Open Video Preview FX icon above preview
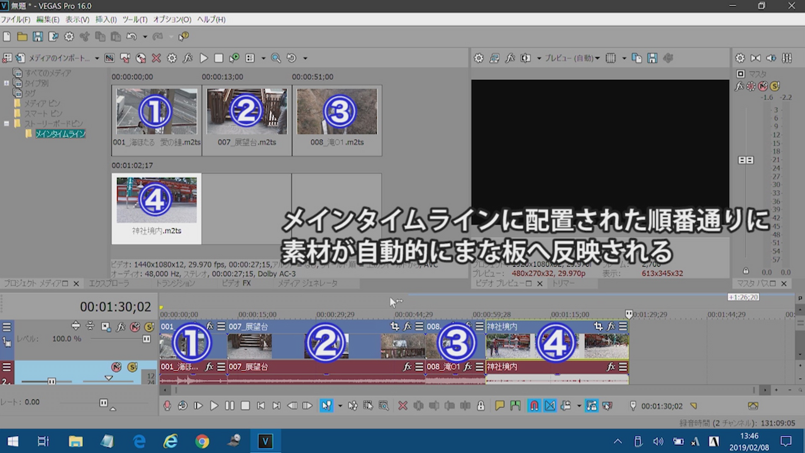This screenshot has width=805, height=453. click(510, 58)
